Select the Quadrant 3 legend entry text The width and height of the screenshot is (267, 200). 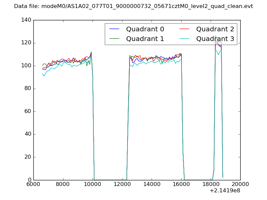pyautogui.click(x=215, y=39)
